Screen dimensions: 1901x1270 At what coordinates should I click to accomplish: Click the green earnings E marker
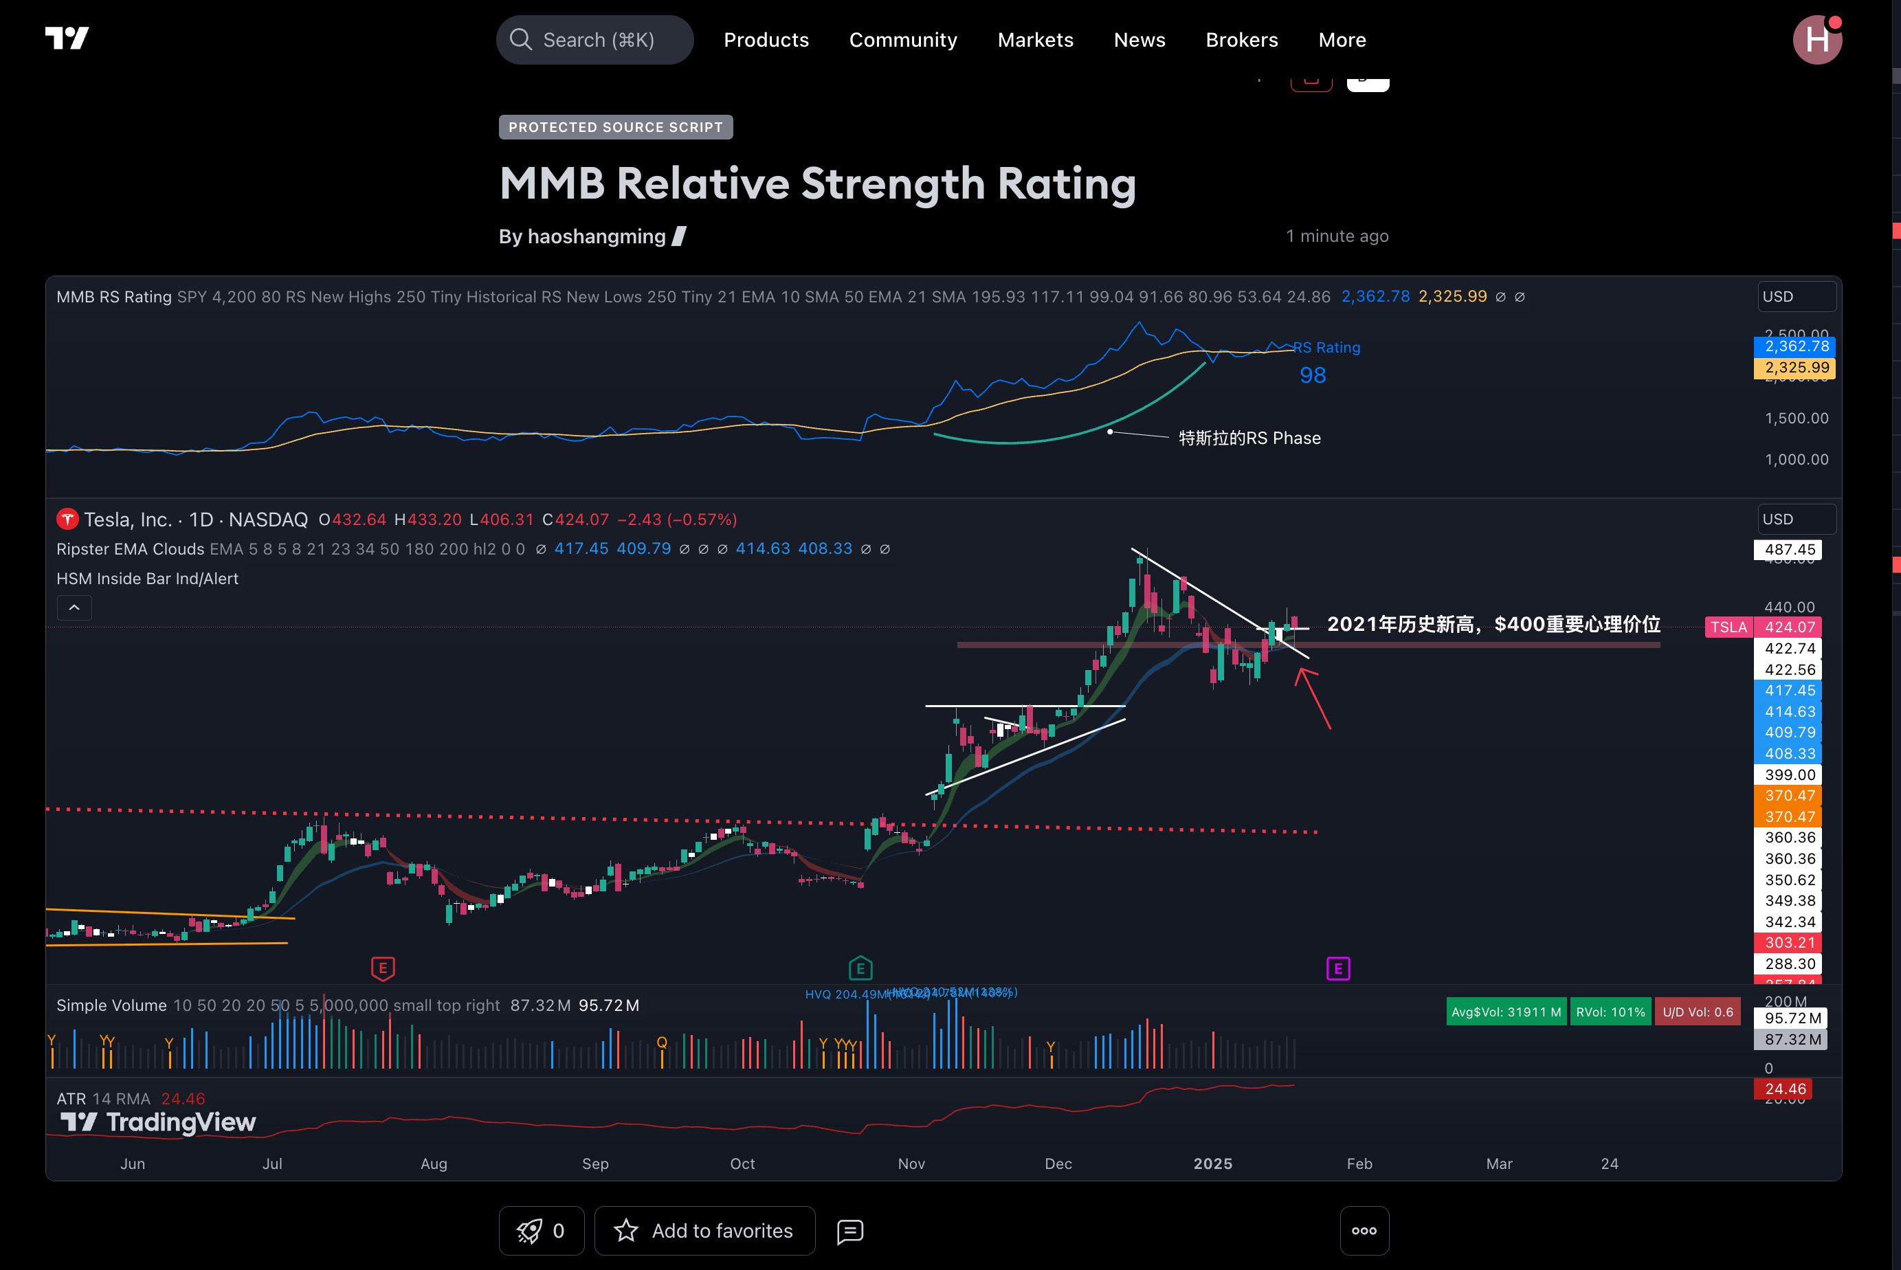point(860,968)
